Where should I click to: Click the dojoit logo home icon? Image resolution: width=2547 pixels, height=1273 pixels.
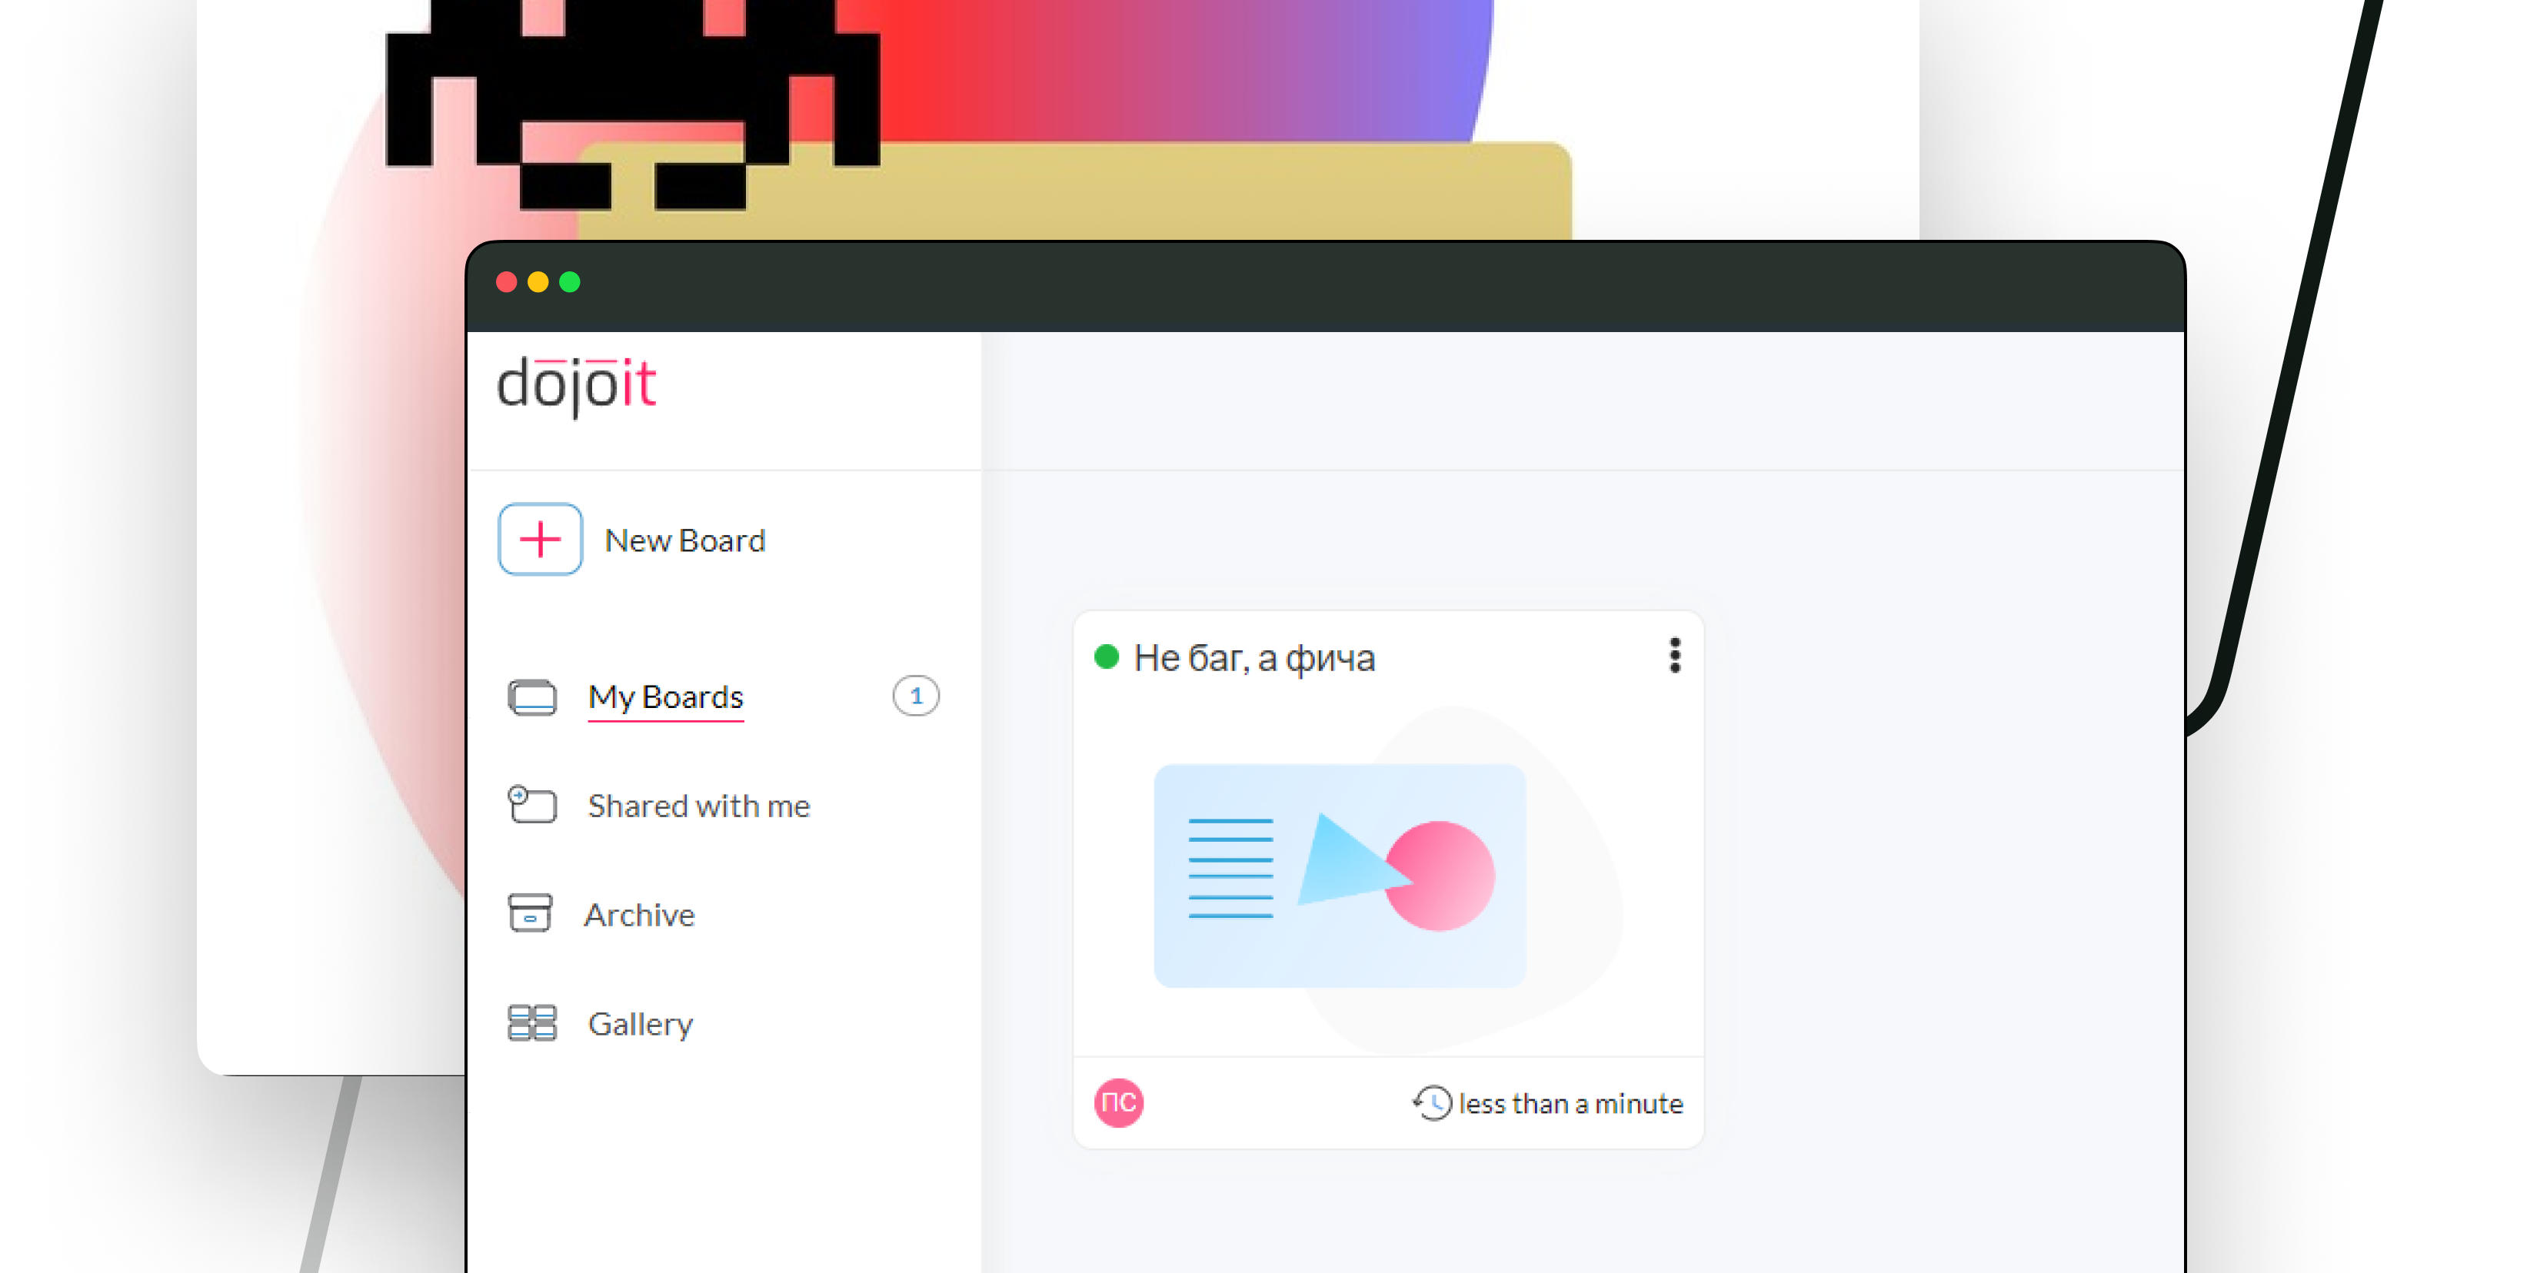(581, 381)
